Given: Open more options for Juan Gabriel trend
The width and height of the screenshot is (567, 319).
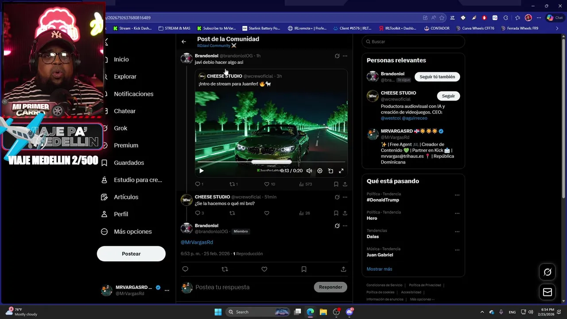Looking at the screenshot, I should (x=457, y=250).
